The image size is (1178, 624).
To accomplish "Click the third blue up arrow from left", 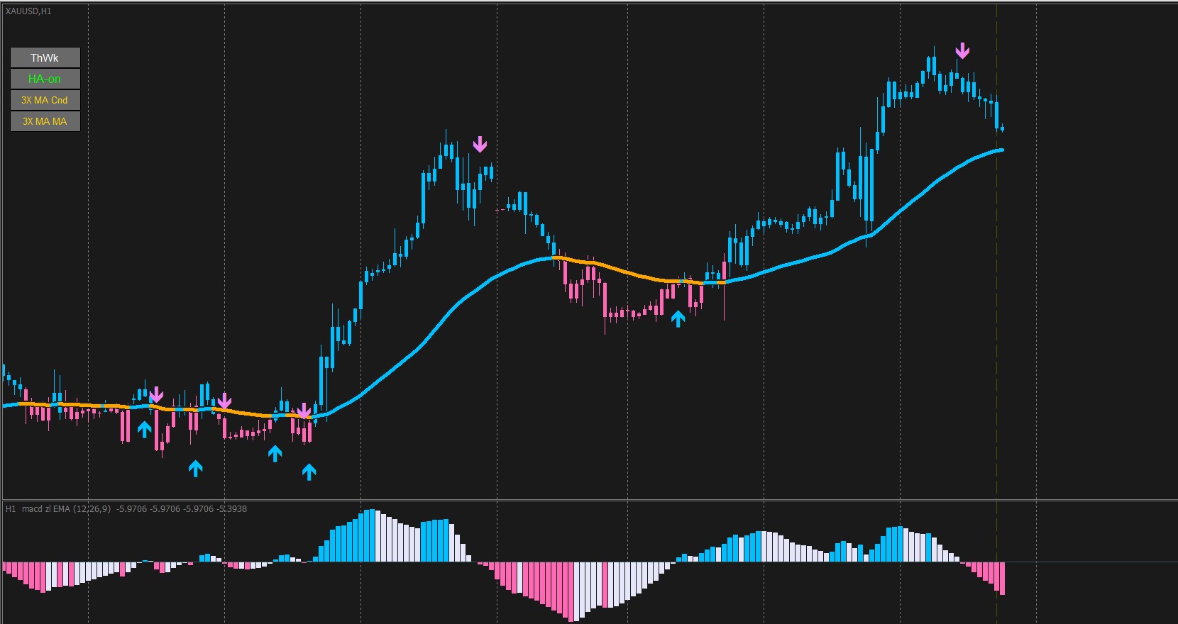I will pos(275,453).
